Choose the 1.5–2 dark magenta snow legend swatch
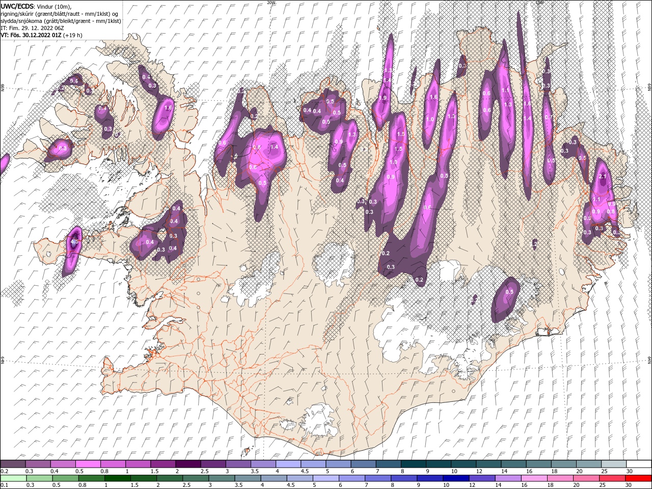Screen dimensions: 652x489 pos(162,464)
